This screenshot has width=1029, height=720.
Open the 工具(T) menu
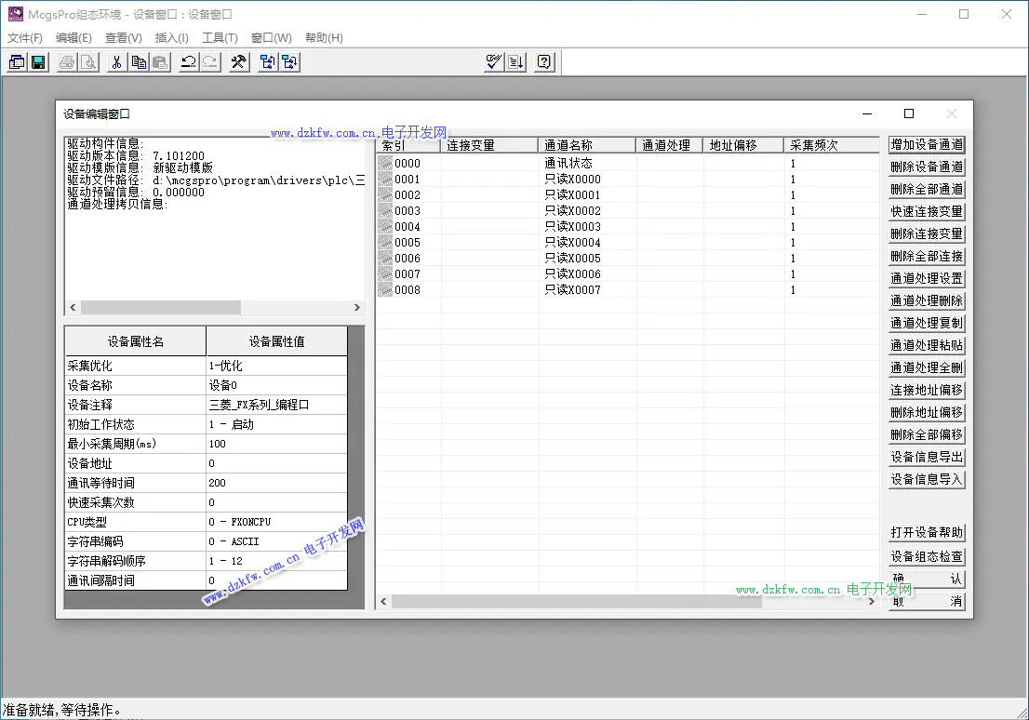pos(220,38)
